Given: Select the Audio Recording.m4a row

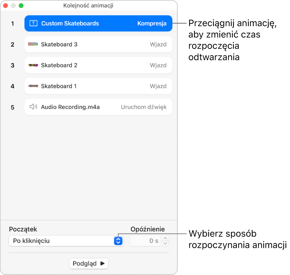Looking at the screenshot, I should 98,107.
